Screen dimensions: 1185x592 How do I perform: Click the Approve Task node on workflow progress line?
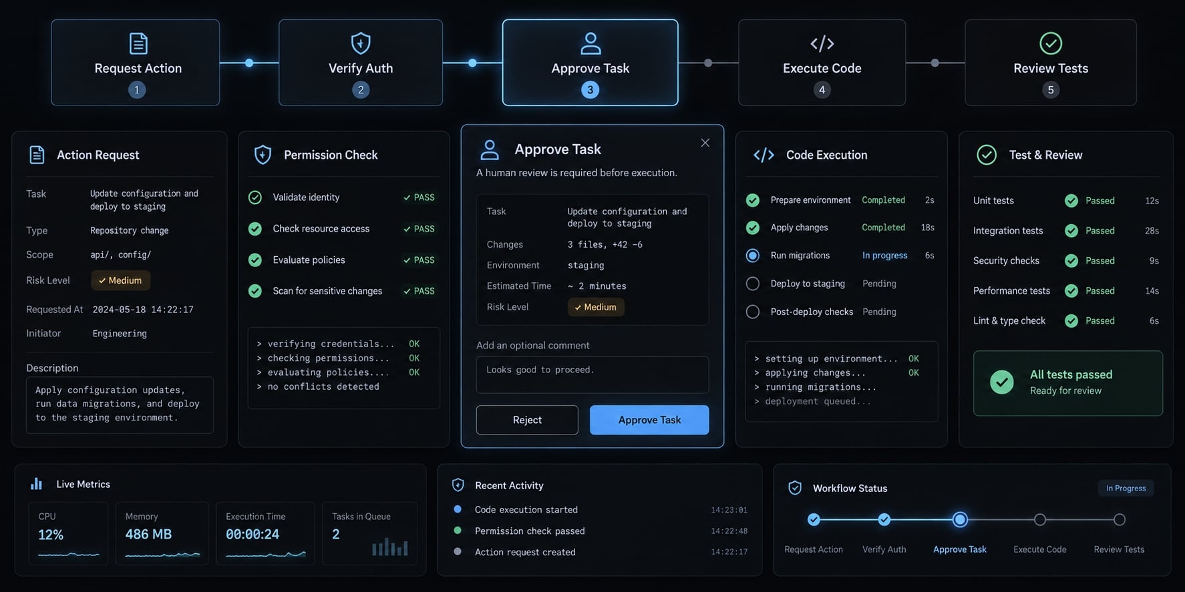(960, 519)
